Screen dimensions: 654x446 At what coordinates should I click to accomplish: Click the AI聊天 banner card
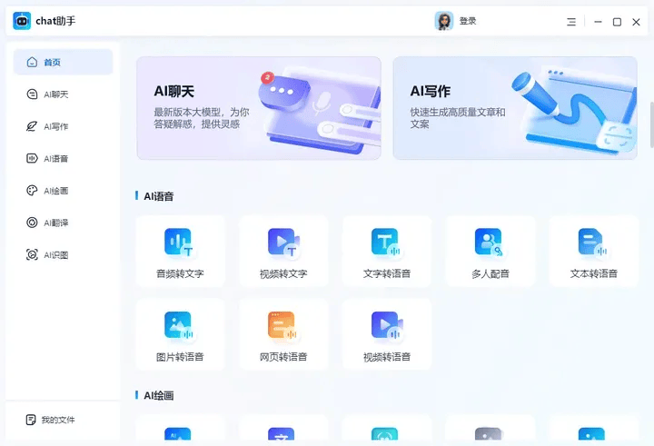259,108
